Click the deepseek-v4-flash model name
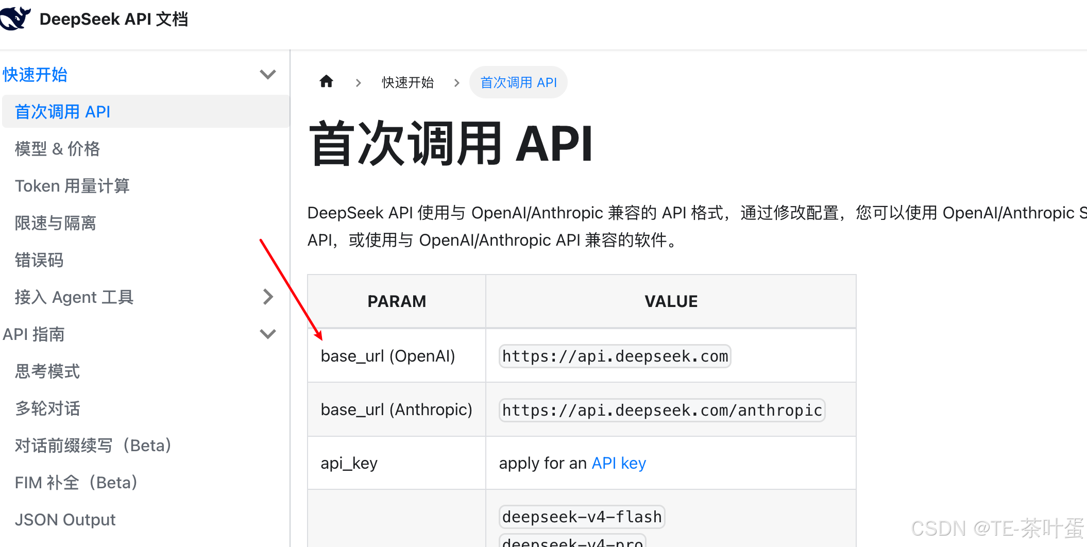 click(582, 517)
